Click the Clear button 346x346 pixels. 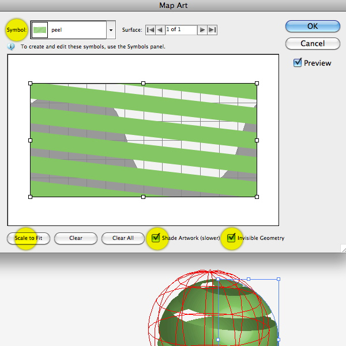pyautogui.click(x=76, y=238)
